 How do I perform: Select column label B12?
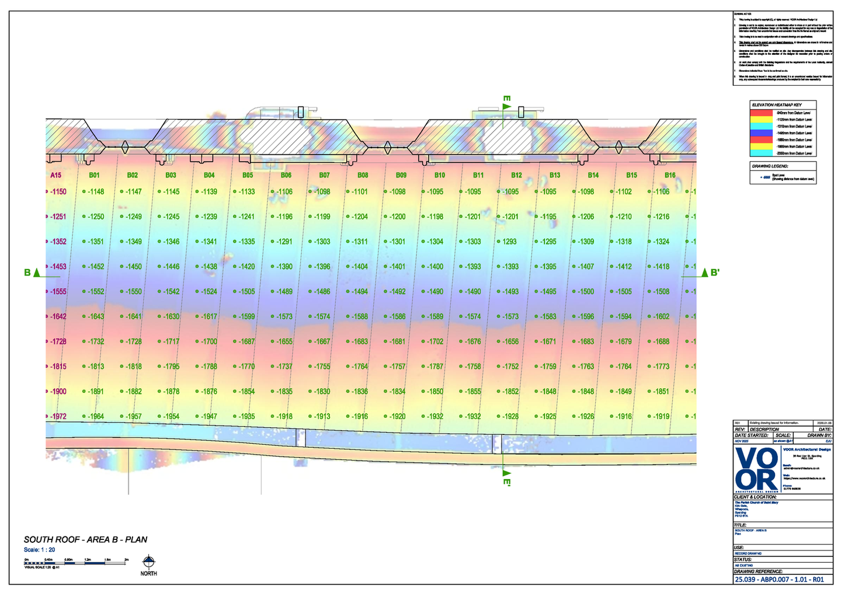click(516, 175)
